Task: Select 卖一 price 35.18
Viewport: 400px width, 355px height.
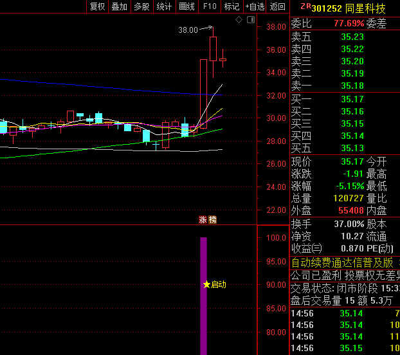Action: click(352, 86)
